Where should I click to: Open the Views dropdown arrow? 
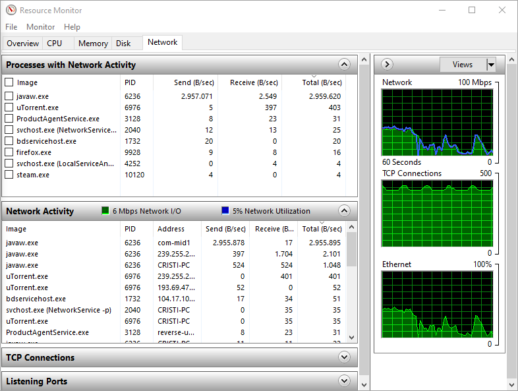click(x=491, y=65)
